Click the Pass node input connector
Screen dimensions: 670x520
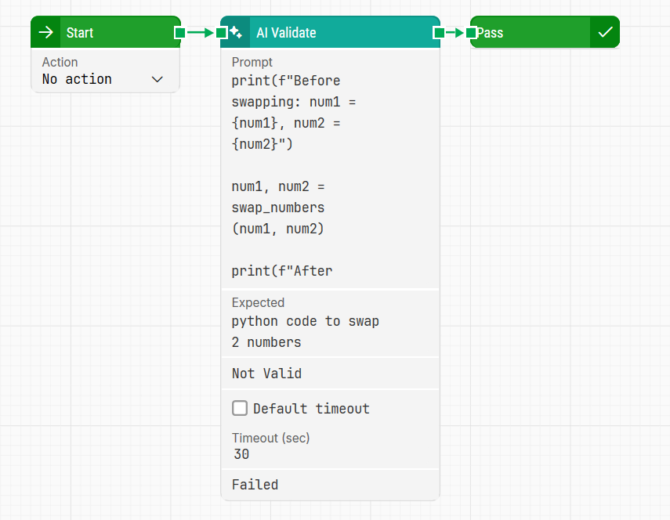471,32
